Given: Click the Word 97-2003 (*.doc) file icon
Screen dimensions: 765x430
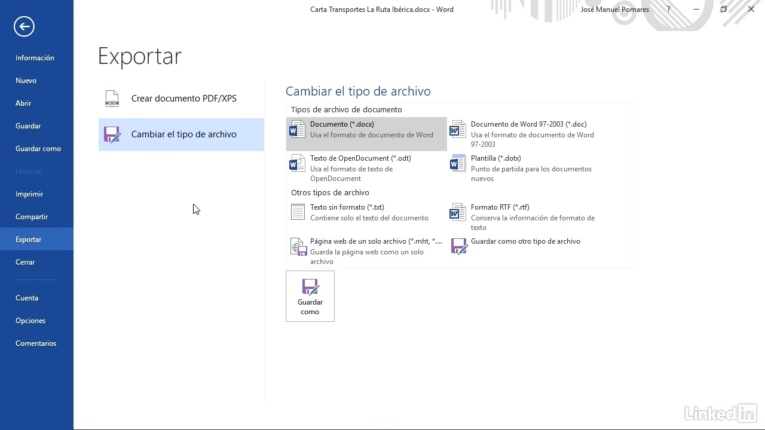Looking at the screenshot, I should click(x=458, y=129).
